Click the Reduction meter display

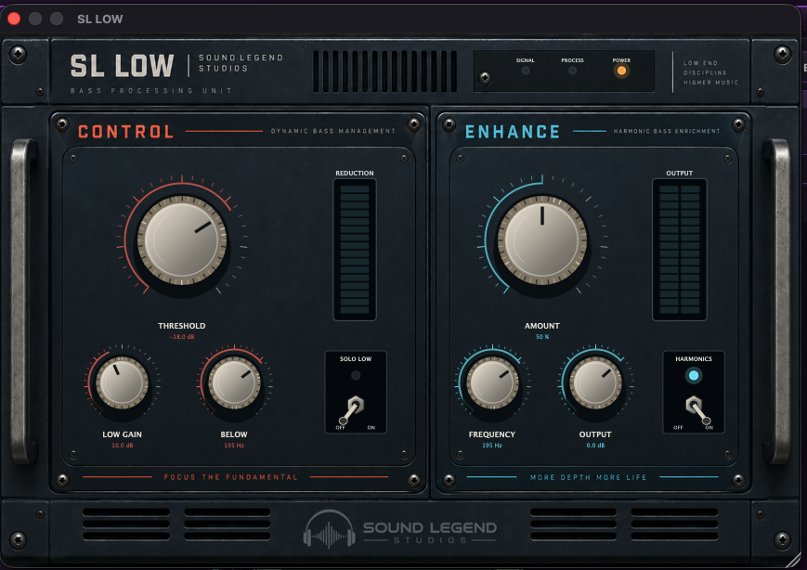(355, 250)
